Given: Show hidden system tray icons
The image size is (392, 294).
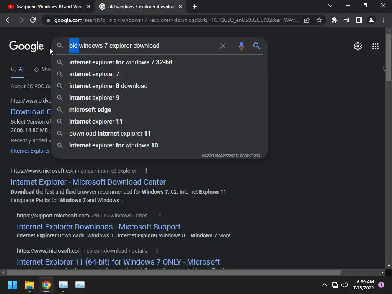Looking at the screenshot, I should pos(325,285).
